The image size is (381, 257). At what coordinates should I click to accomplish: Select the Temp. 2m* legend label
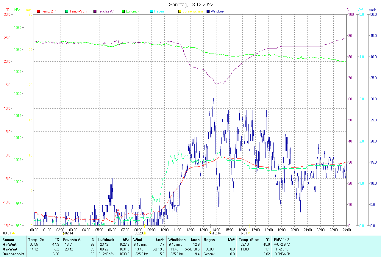point(49,11)
